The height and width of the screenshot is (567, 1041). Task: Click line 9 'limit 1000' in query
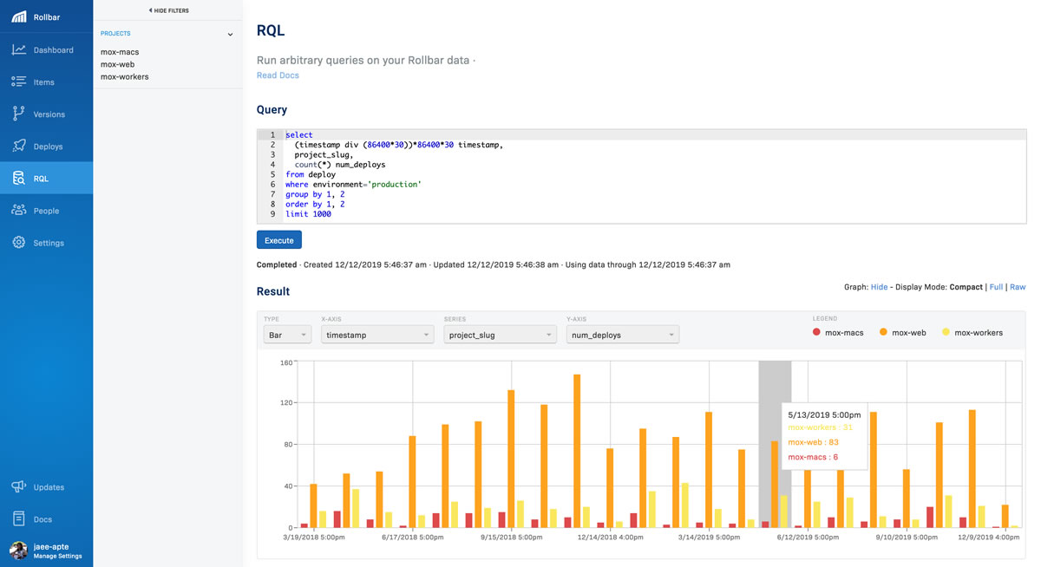click(308, 214)
